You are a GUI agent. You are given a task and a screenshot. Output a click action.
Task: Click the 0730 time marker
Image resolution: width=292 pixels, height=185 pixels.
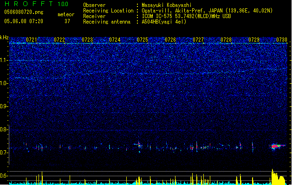pos(282,40)
